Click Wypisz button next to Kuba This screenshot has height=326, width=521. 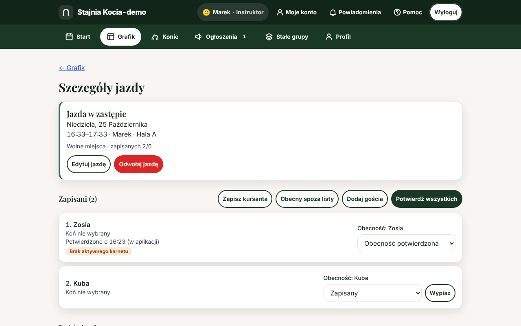[440, 293]
